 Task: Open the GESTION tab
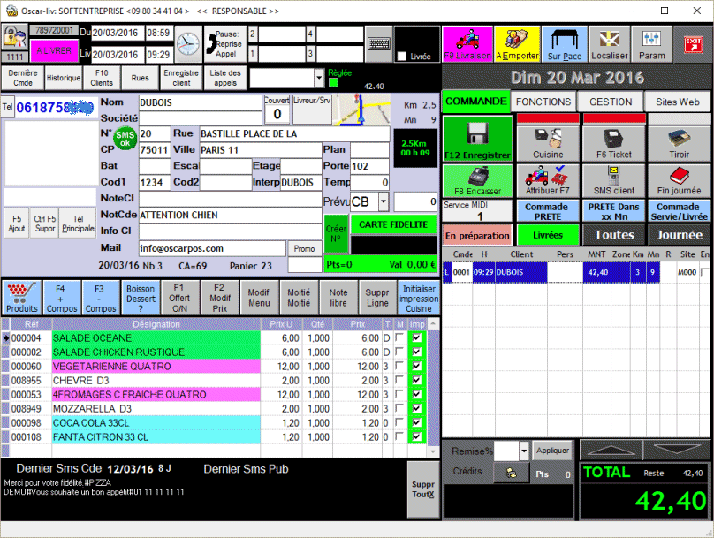(611, 102)
